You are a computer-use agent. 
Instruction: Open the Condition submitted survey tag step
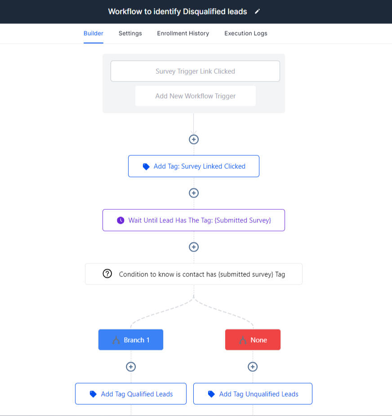point(194,274)
